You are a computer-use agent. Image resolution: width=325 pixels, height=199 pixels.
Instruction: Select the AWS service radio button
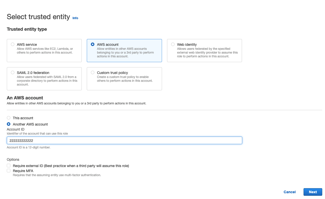[x=13, y=44]
